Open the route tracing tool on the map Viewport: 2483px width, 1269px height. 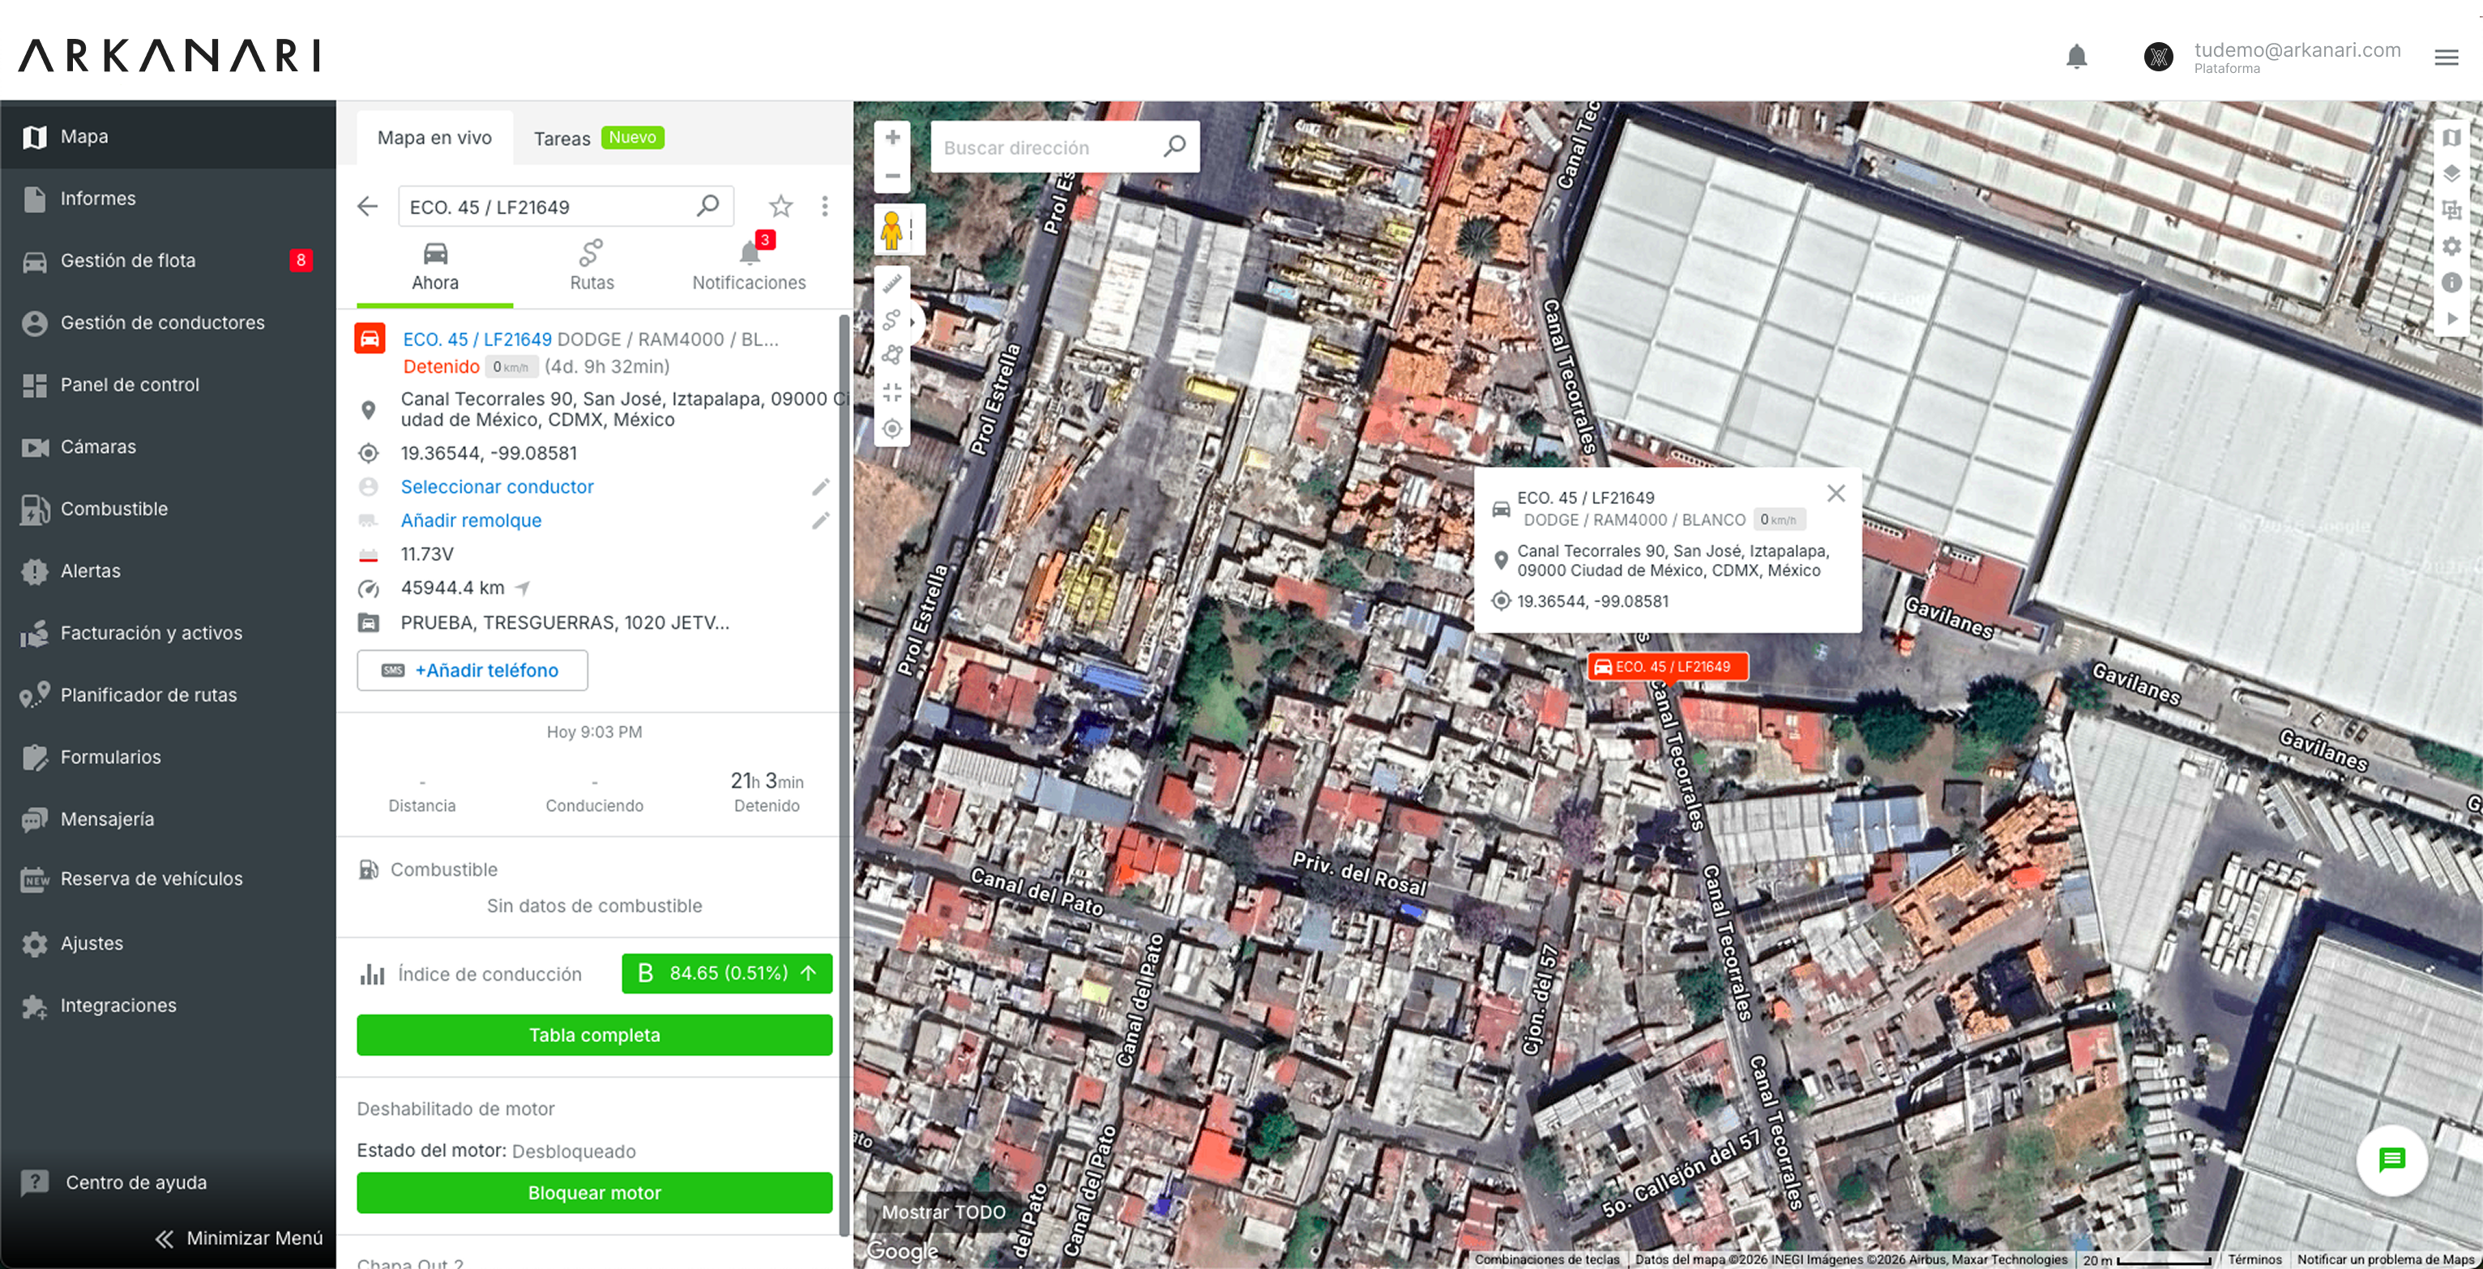(x=891, y=321)
